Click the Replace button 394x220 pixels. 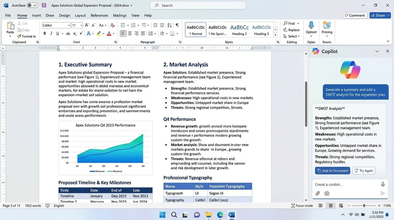[291, 30]
